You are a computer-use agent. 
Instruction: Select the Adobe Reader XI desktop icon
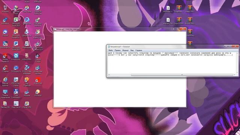pos(5,58)
